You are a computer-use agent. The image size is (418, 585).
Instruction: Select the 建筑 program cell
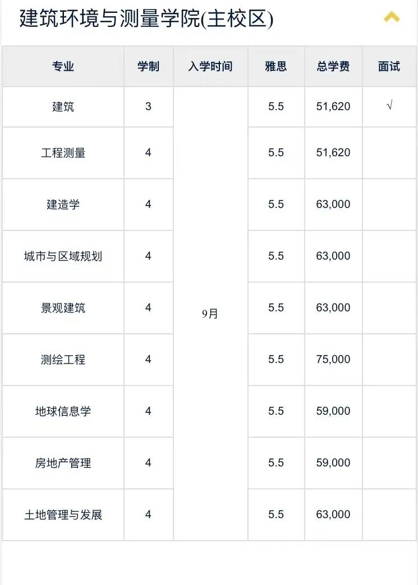[x=63, y=107]
